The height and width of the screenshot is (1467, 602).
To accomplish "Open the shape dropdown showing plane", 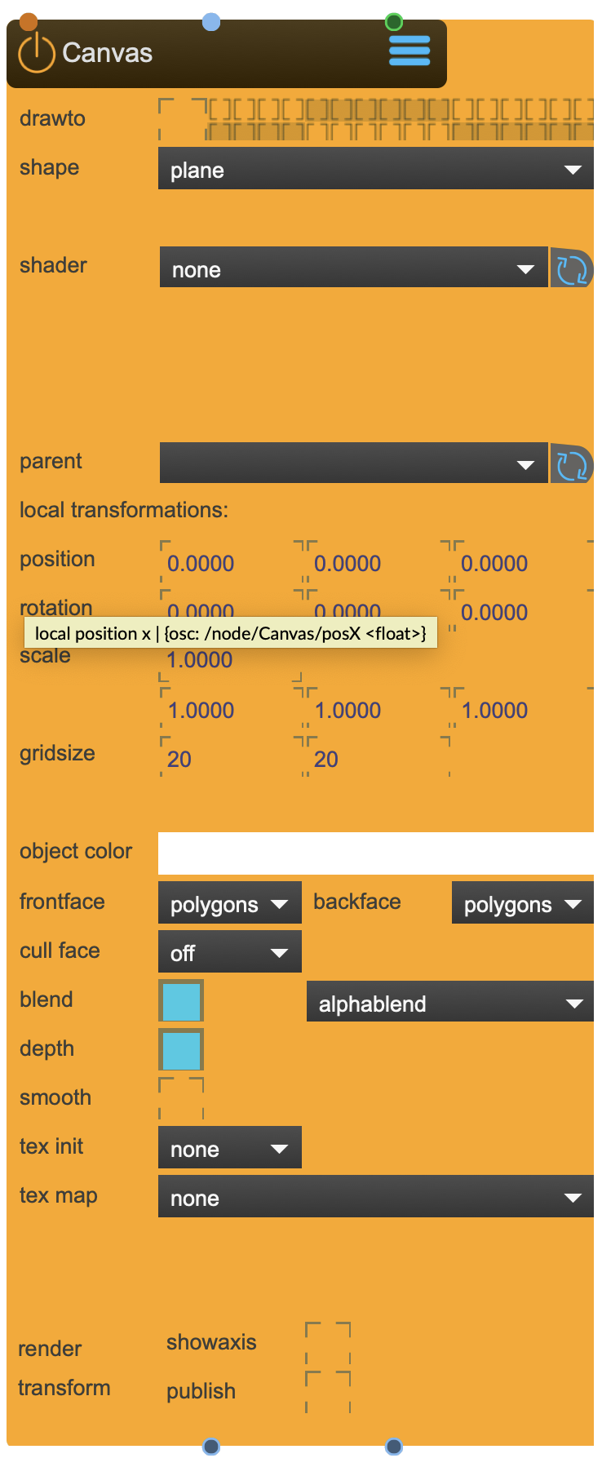I will point(375,169).
